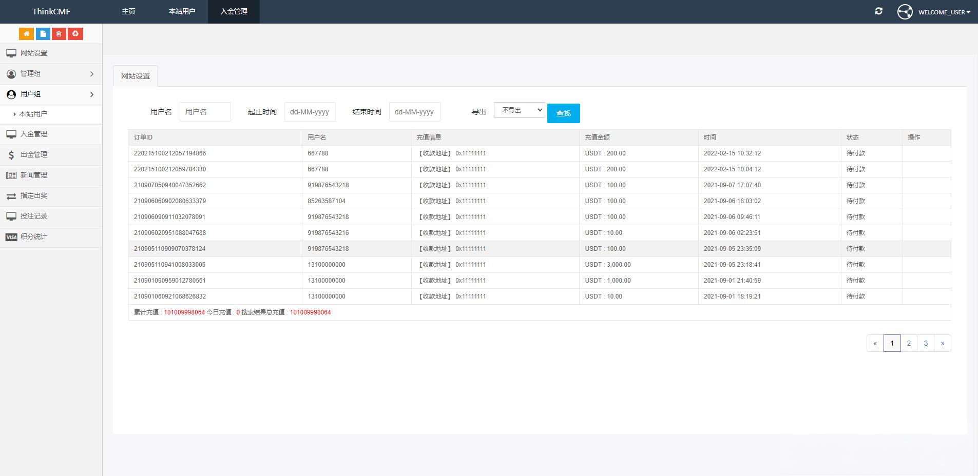Click time 2021-09-01 18:19:21
The image size is (978, 476).
click(x=732, y=296)
